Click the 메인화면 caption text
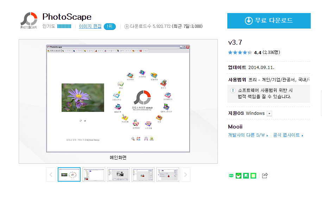Image resolution: width=322 pixels, height=200 pixels. coord(118,157)
